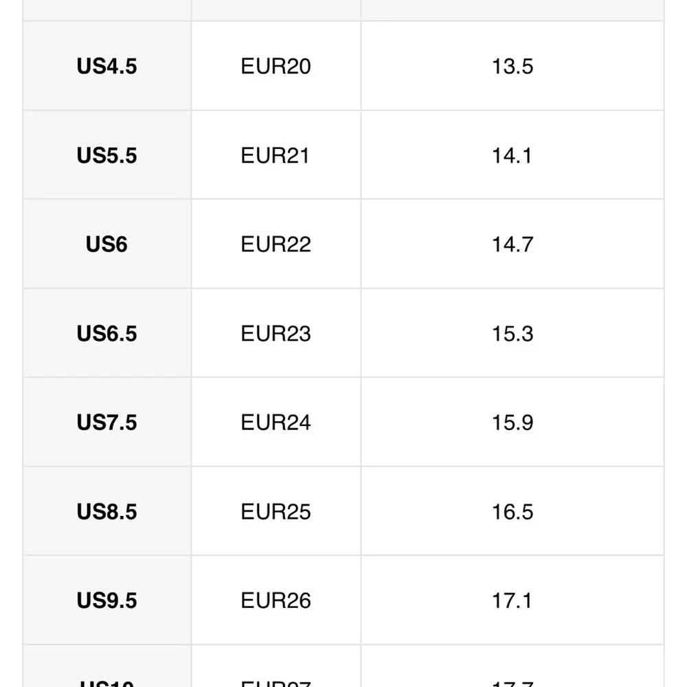
Task: Click the 13.5 length value
Action: 512,67
